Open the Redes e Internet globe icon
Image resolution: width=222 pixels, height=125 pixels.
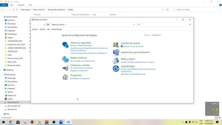[x=65, y=59]
